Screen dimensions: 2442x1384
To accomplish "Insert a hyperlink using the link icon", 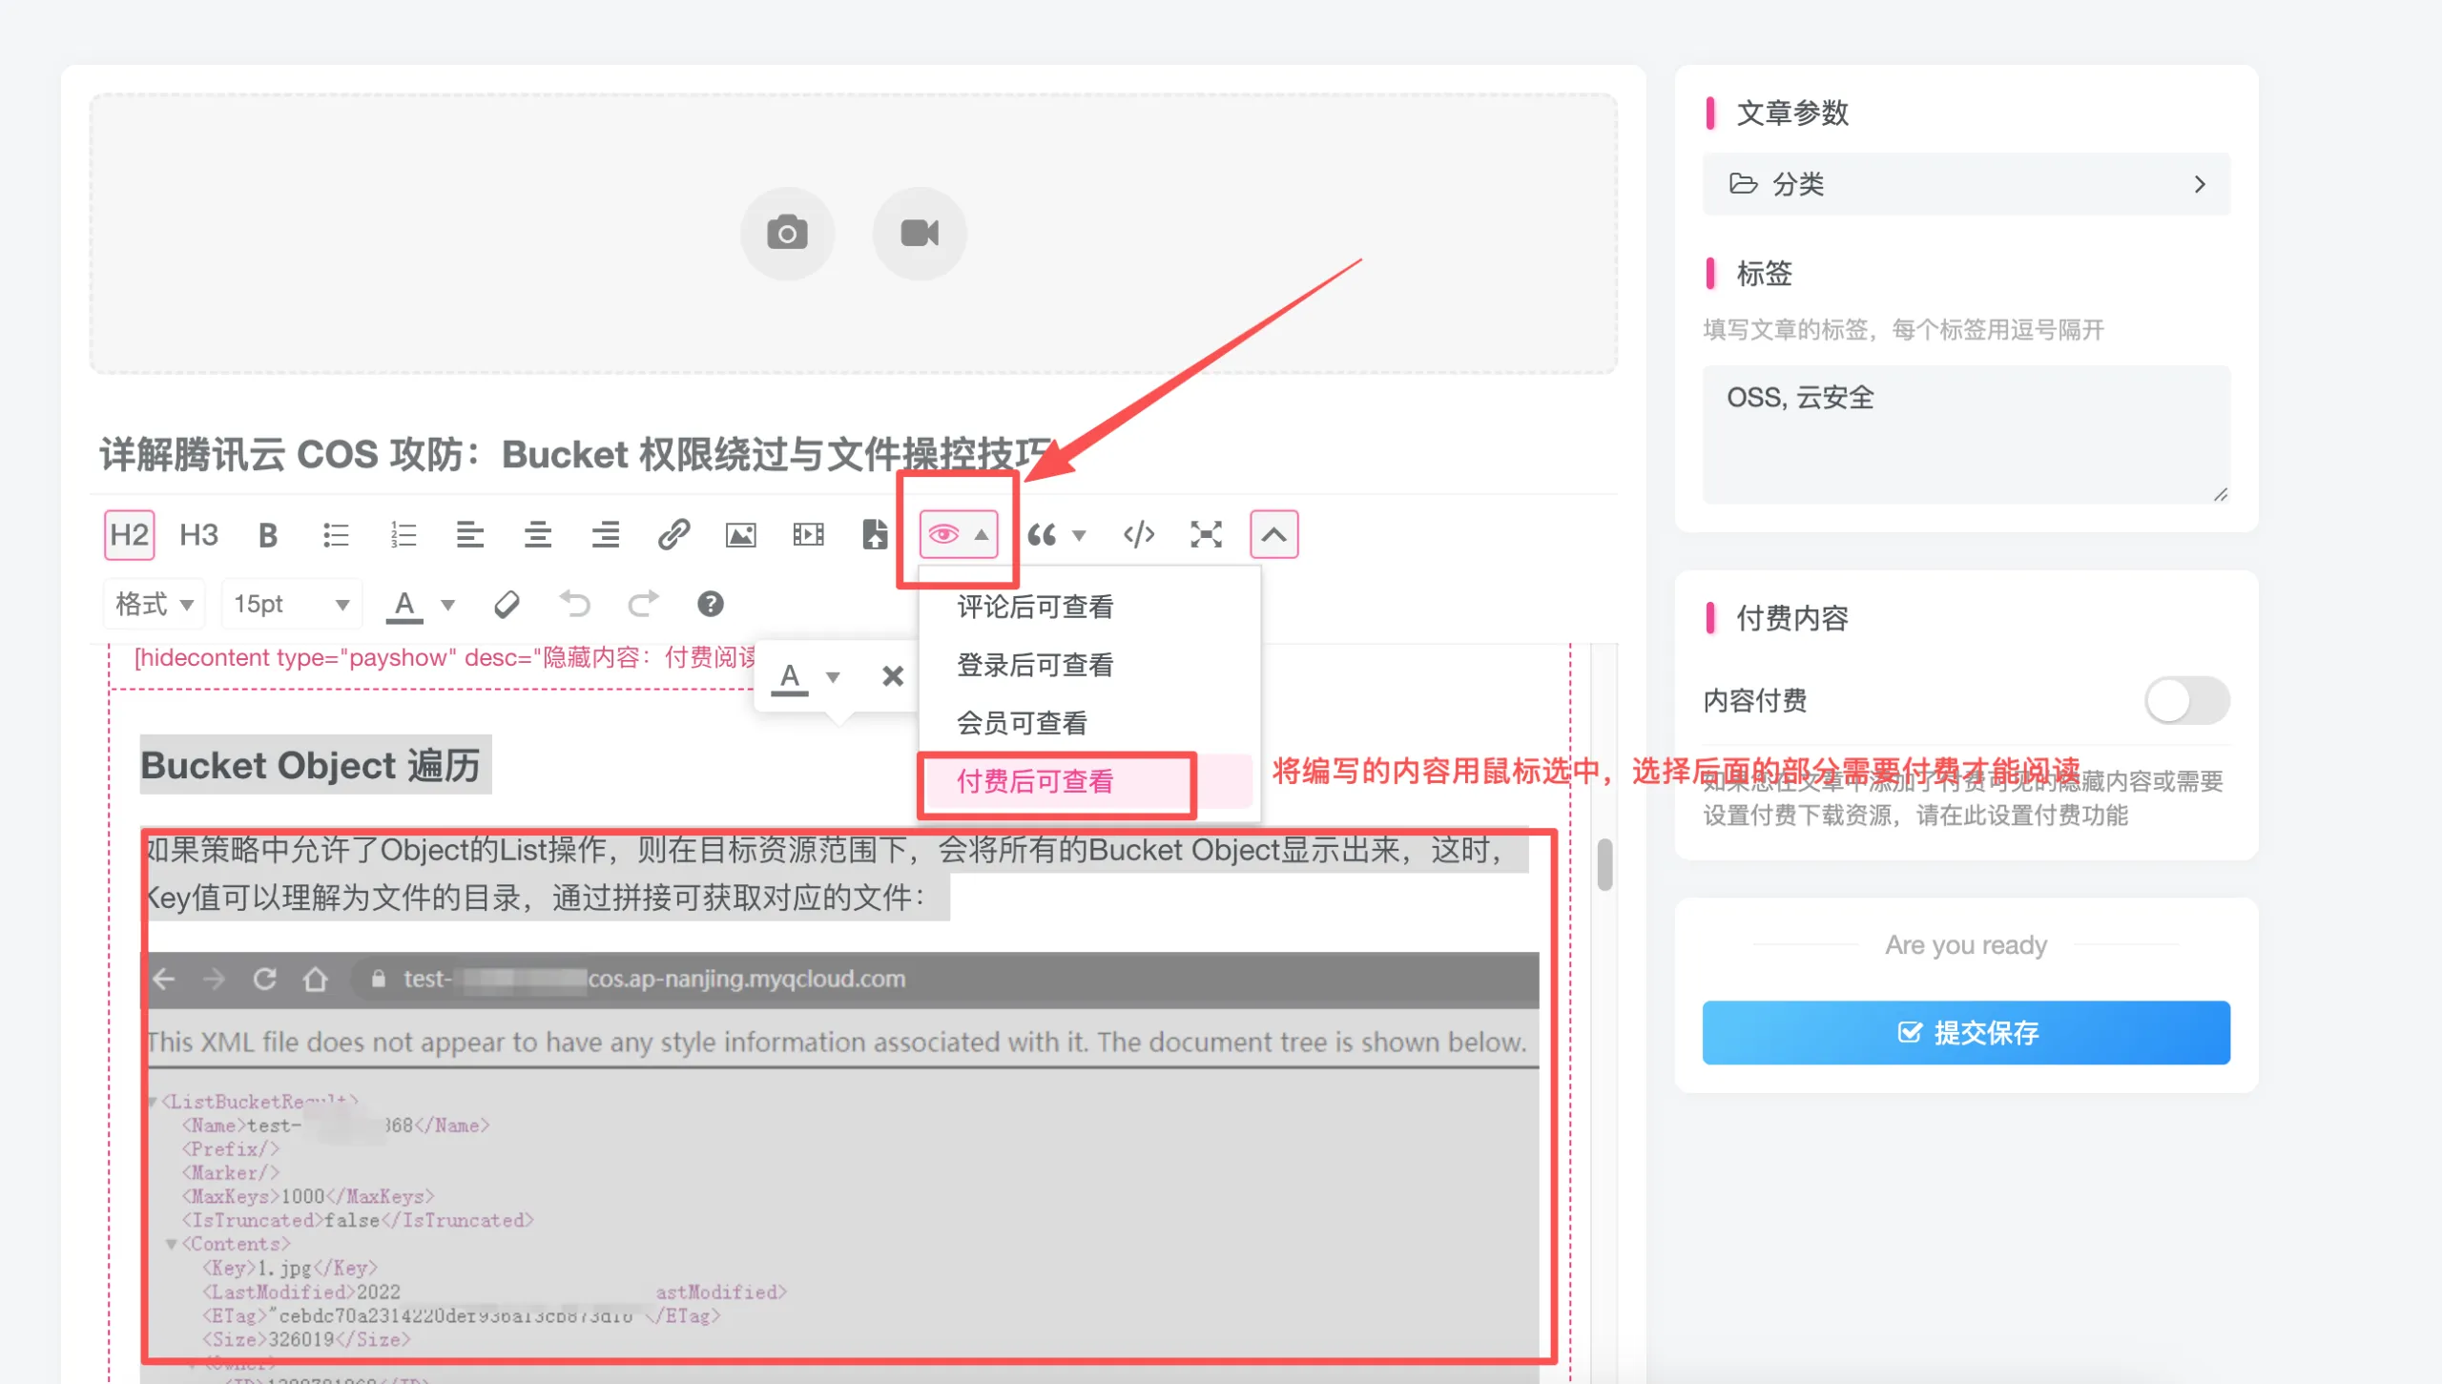I will pyautogui.click(x=674, y=534).
